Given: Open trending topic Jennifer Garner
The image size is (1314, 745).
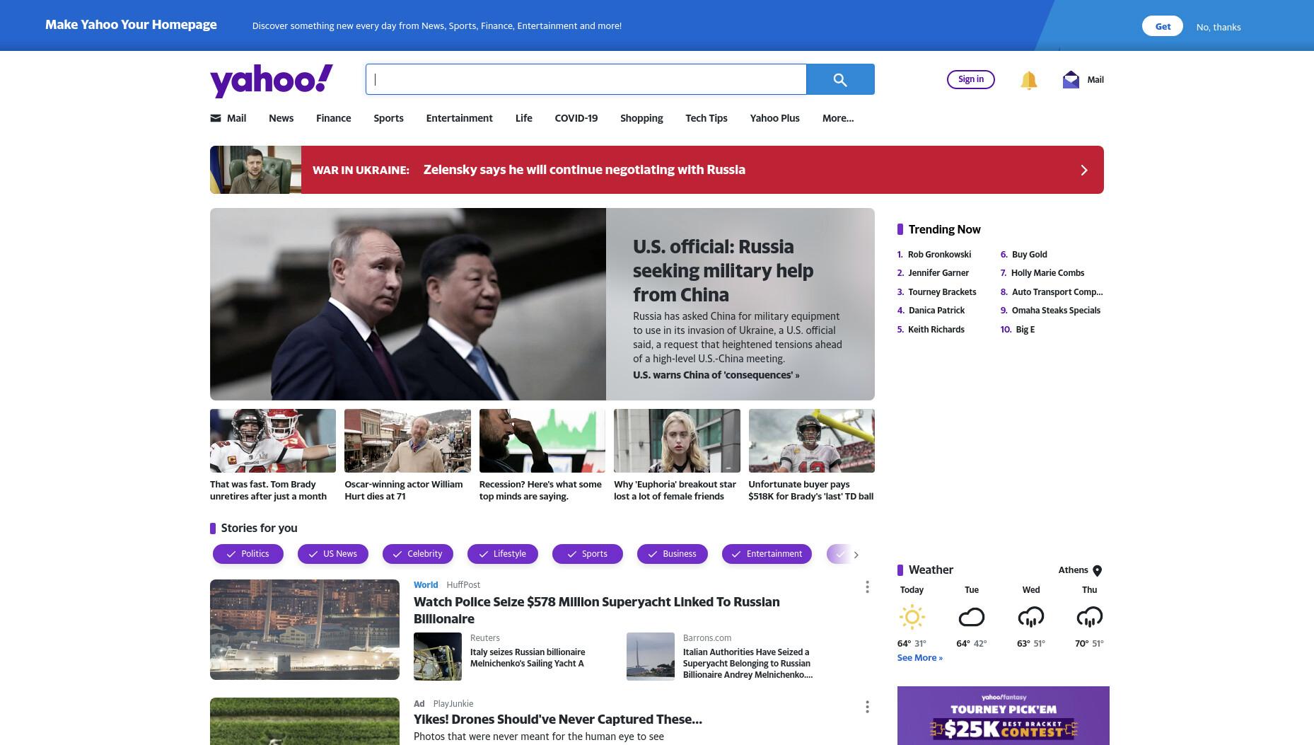Looking at the screenshot, I should (x=938, y=273).
